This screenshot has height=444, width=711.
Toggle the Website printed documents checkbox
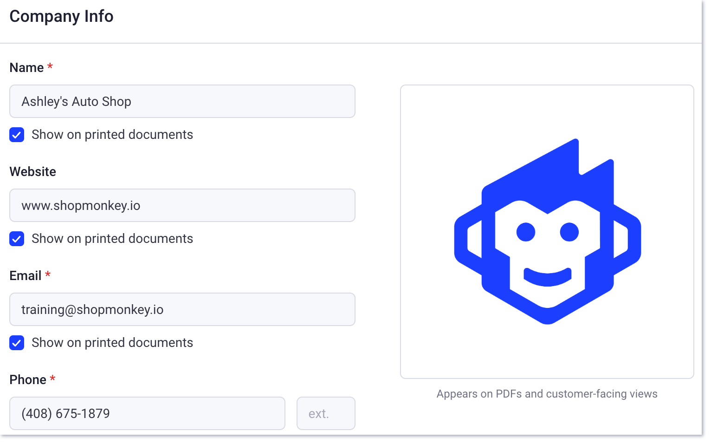17,239
